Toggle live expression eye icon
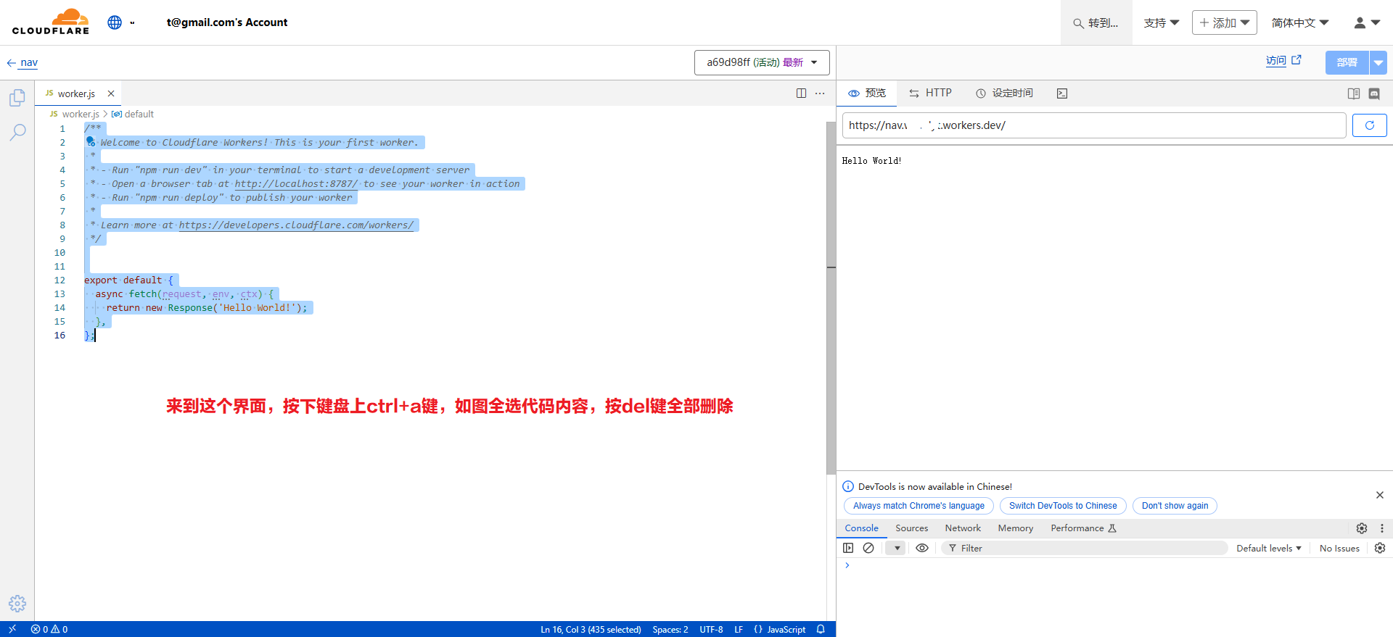 click(922, 549)
